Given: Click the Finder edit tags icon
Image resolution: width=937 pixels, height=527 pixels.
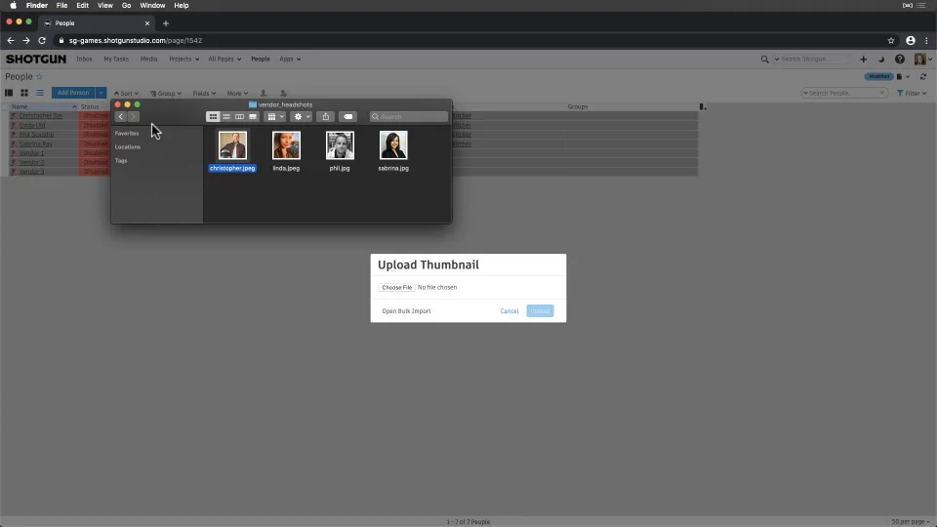Looking at the screenshot, I should (x=348, y=116).
